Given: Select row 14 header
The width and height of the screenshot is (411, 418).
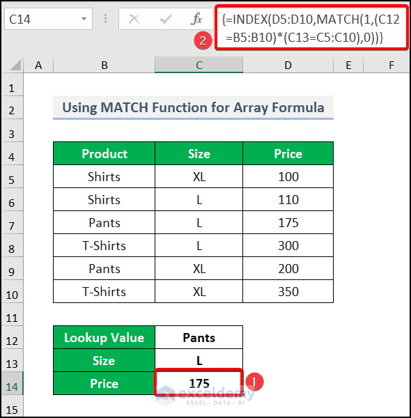Looking at the screenshot, I should (x=13, y=383).
